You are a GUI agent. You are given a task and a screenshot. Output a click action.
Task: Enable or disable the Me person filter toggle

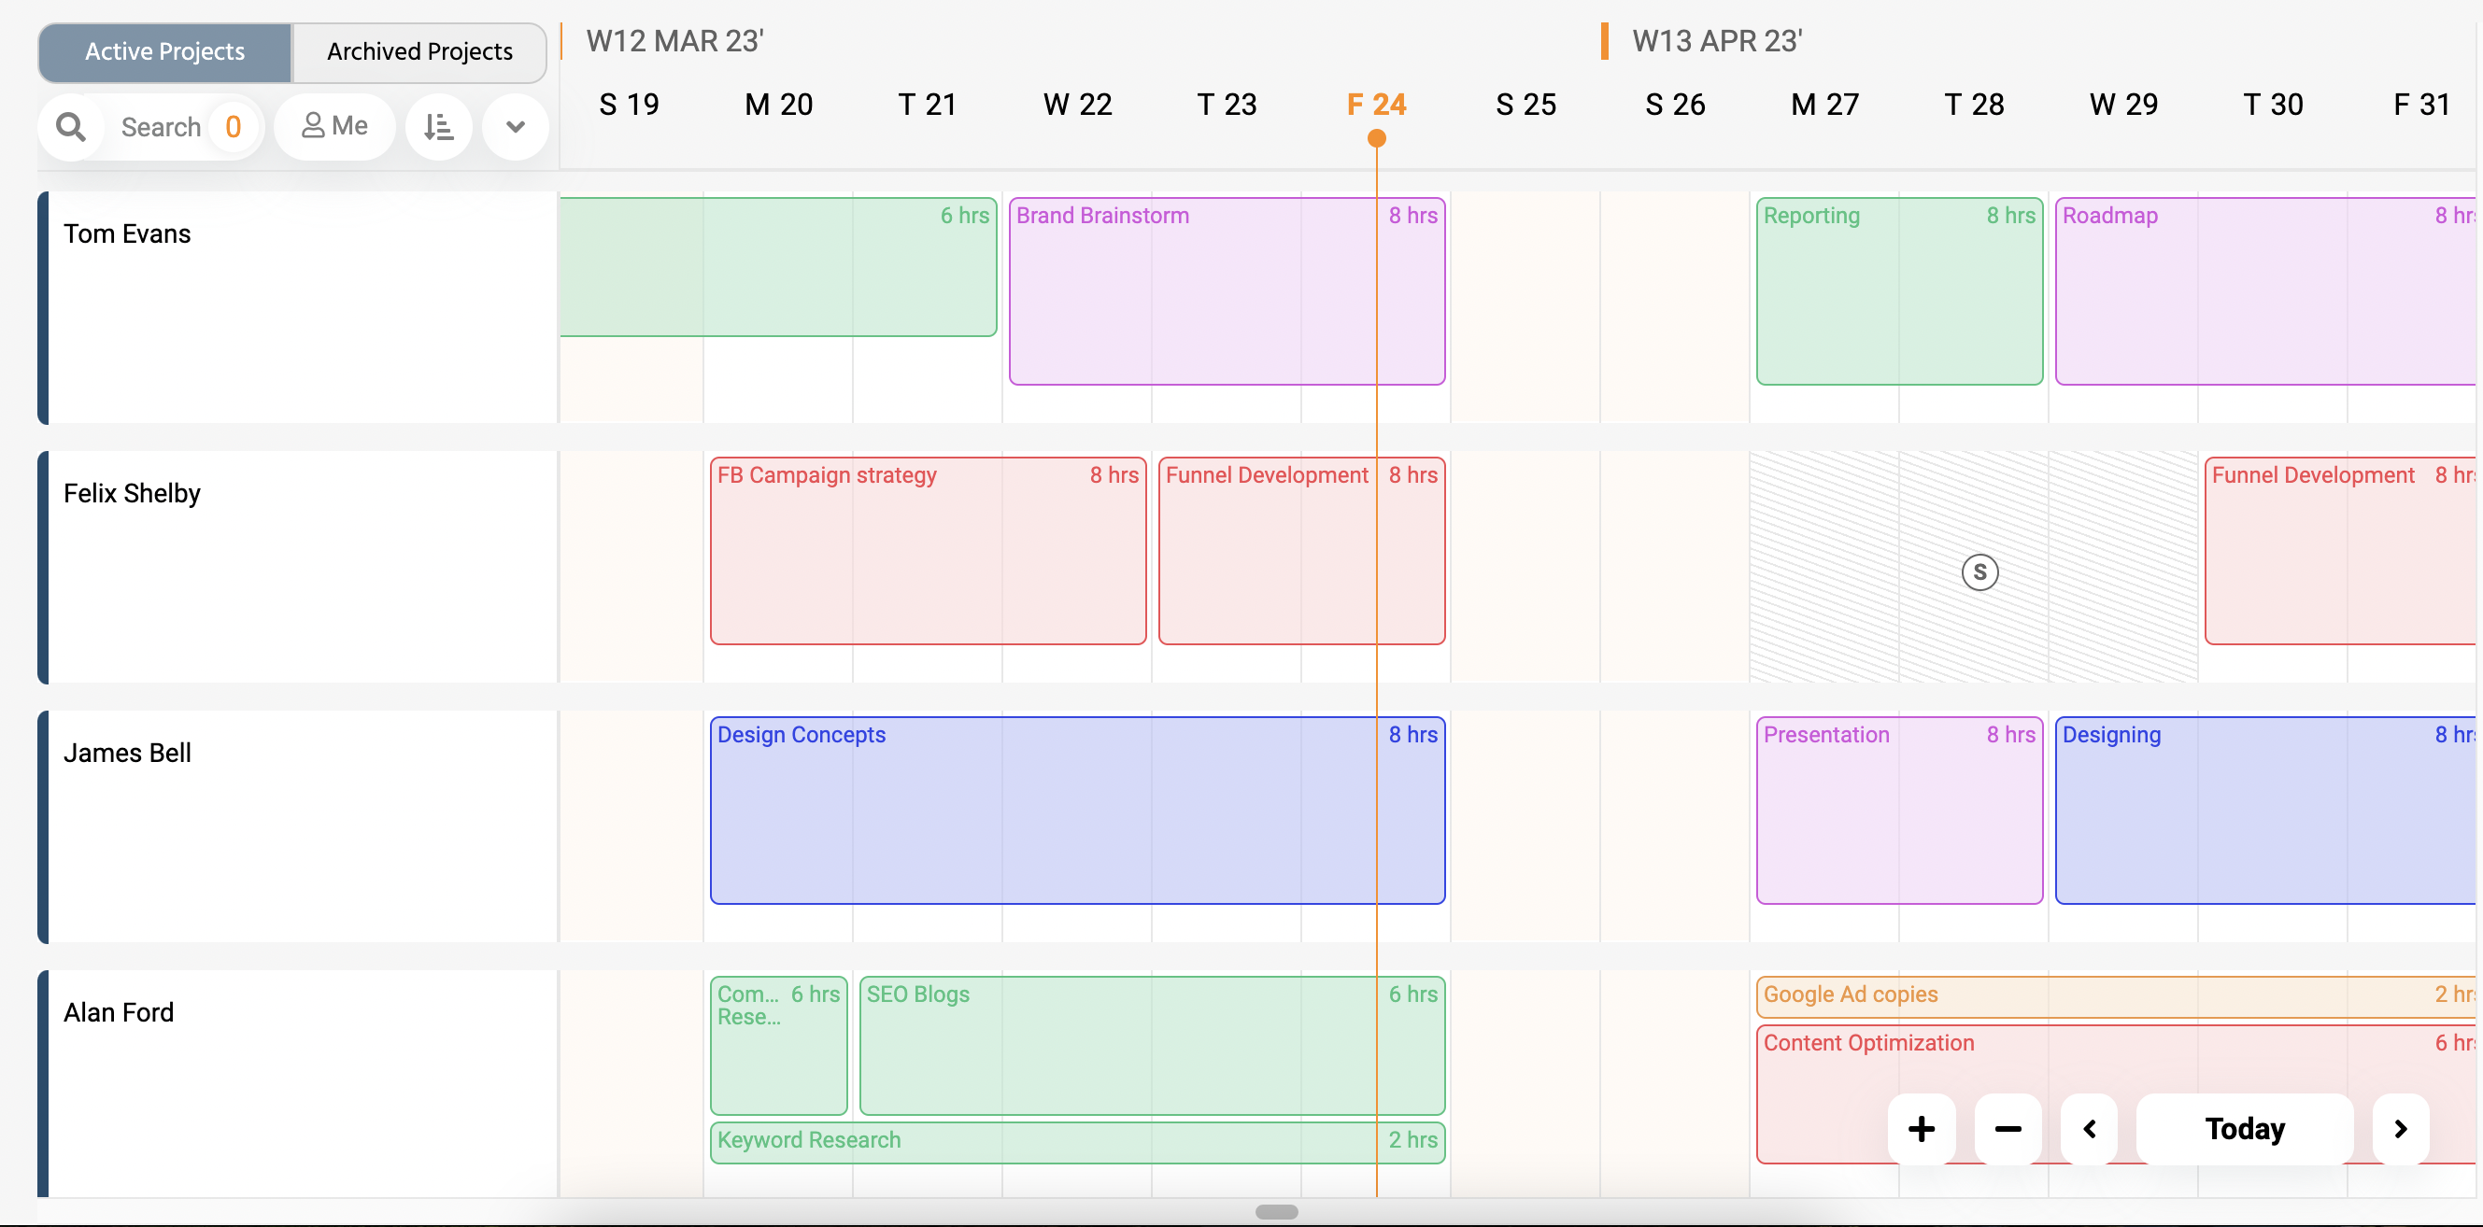point(335,127)
